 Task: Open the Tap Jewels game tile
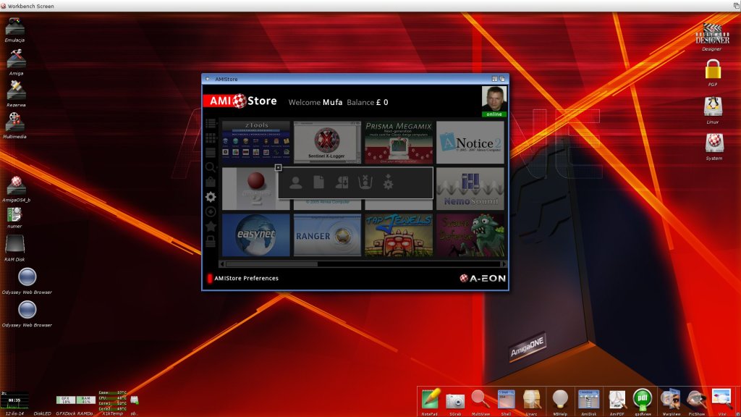pos(399,235)
